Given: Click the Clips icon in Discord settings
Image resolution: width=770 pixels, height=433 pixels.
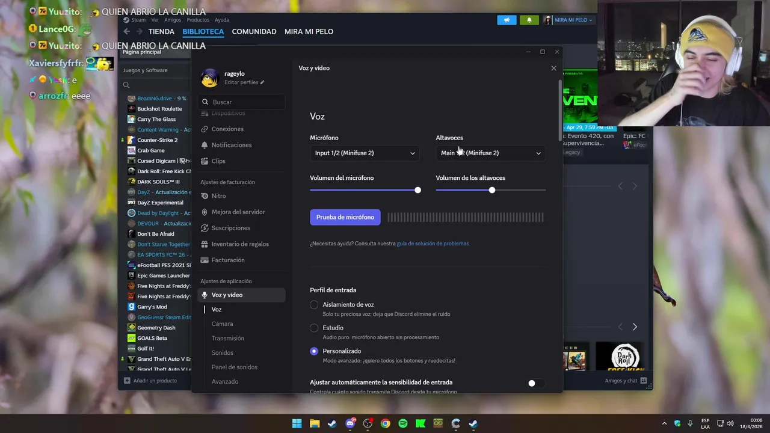Looking at the screenshot, I should click(205, 161).
